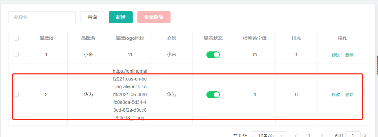Click the 批量删除 button
The width and height of the screenshot is (378, 137).
(154, 17)
